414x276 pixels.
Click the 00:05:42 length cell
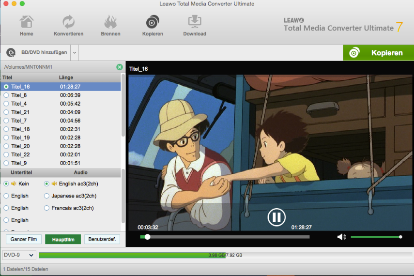(70, 104)
